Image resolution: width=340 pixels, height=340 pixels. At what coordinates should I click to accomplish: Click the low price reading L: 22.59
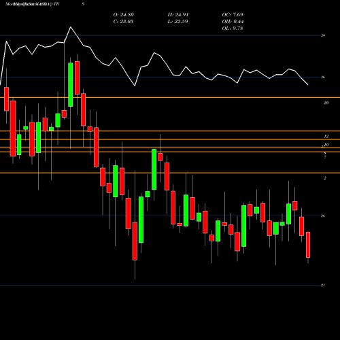click(x=177, y=22)
